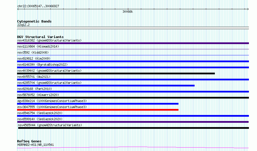Click the red esv3647555 variant bar
The image size is (257, 151).
98,110
